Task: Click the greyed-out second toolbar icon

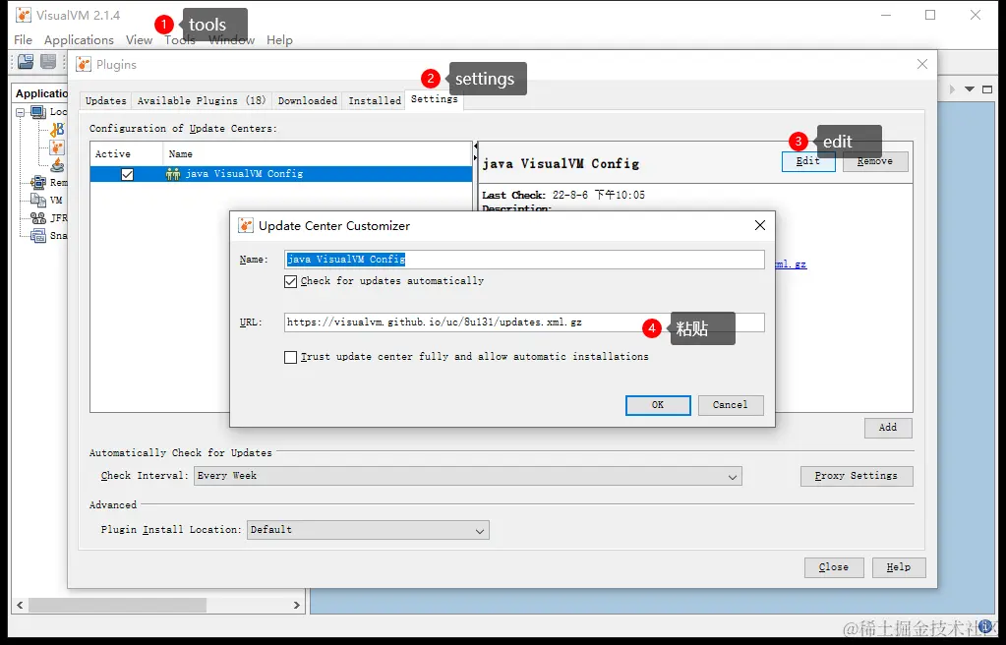Action: point(48,62)
